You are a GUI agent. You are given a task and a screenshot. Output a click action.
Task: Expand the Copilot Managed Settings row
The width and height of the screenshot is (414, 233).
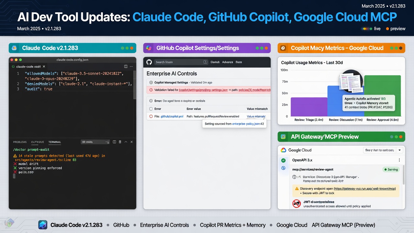151,83
